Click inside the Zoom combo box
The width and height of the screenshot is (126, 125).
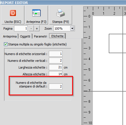(64, 28)
